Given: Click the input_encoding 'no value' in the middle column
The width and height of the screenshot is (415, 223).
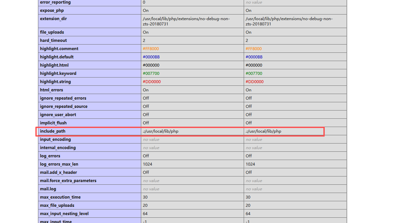Looking at the screenshot, I should [151, 140].
